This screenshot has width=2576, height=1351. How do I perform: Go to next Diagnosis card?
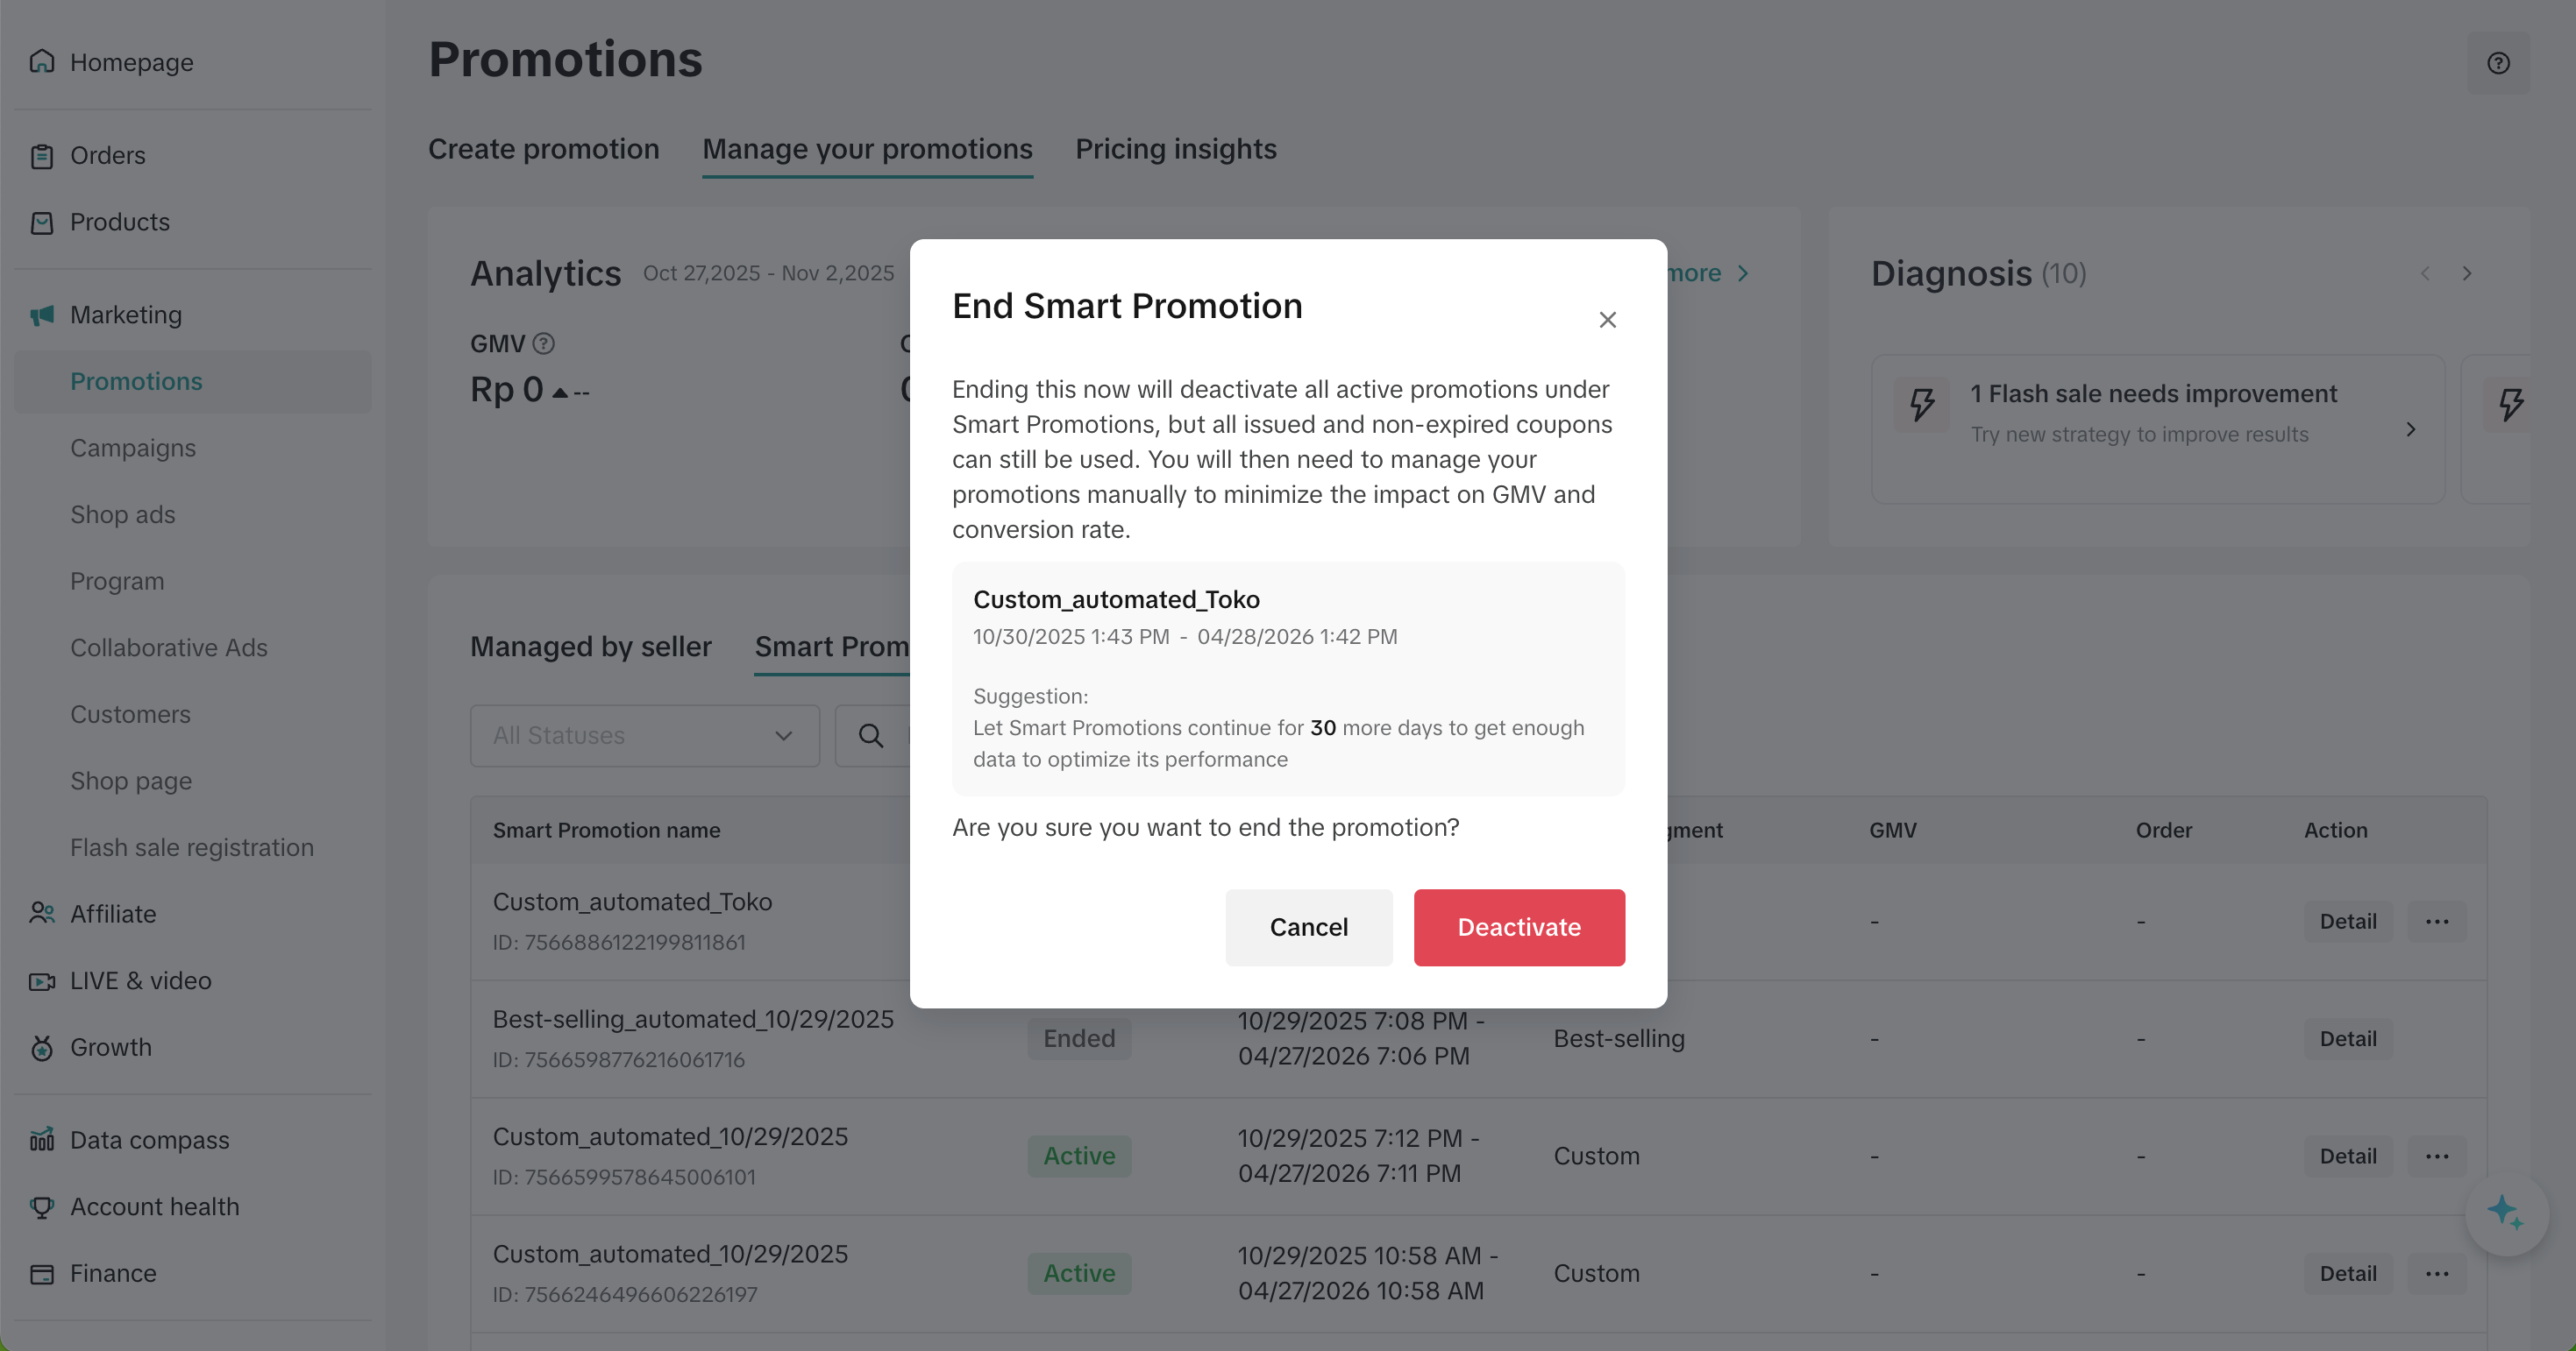coord(2467,274)
